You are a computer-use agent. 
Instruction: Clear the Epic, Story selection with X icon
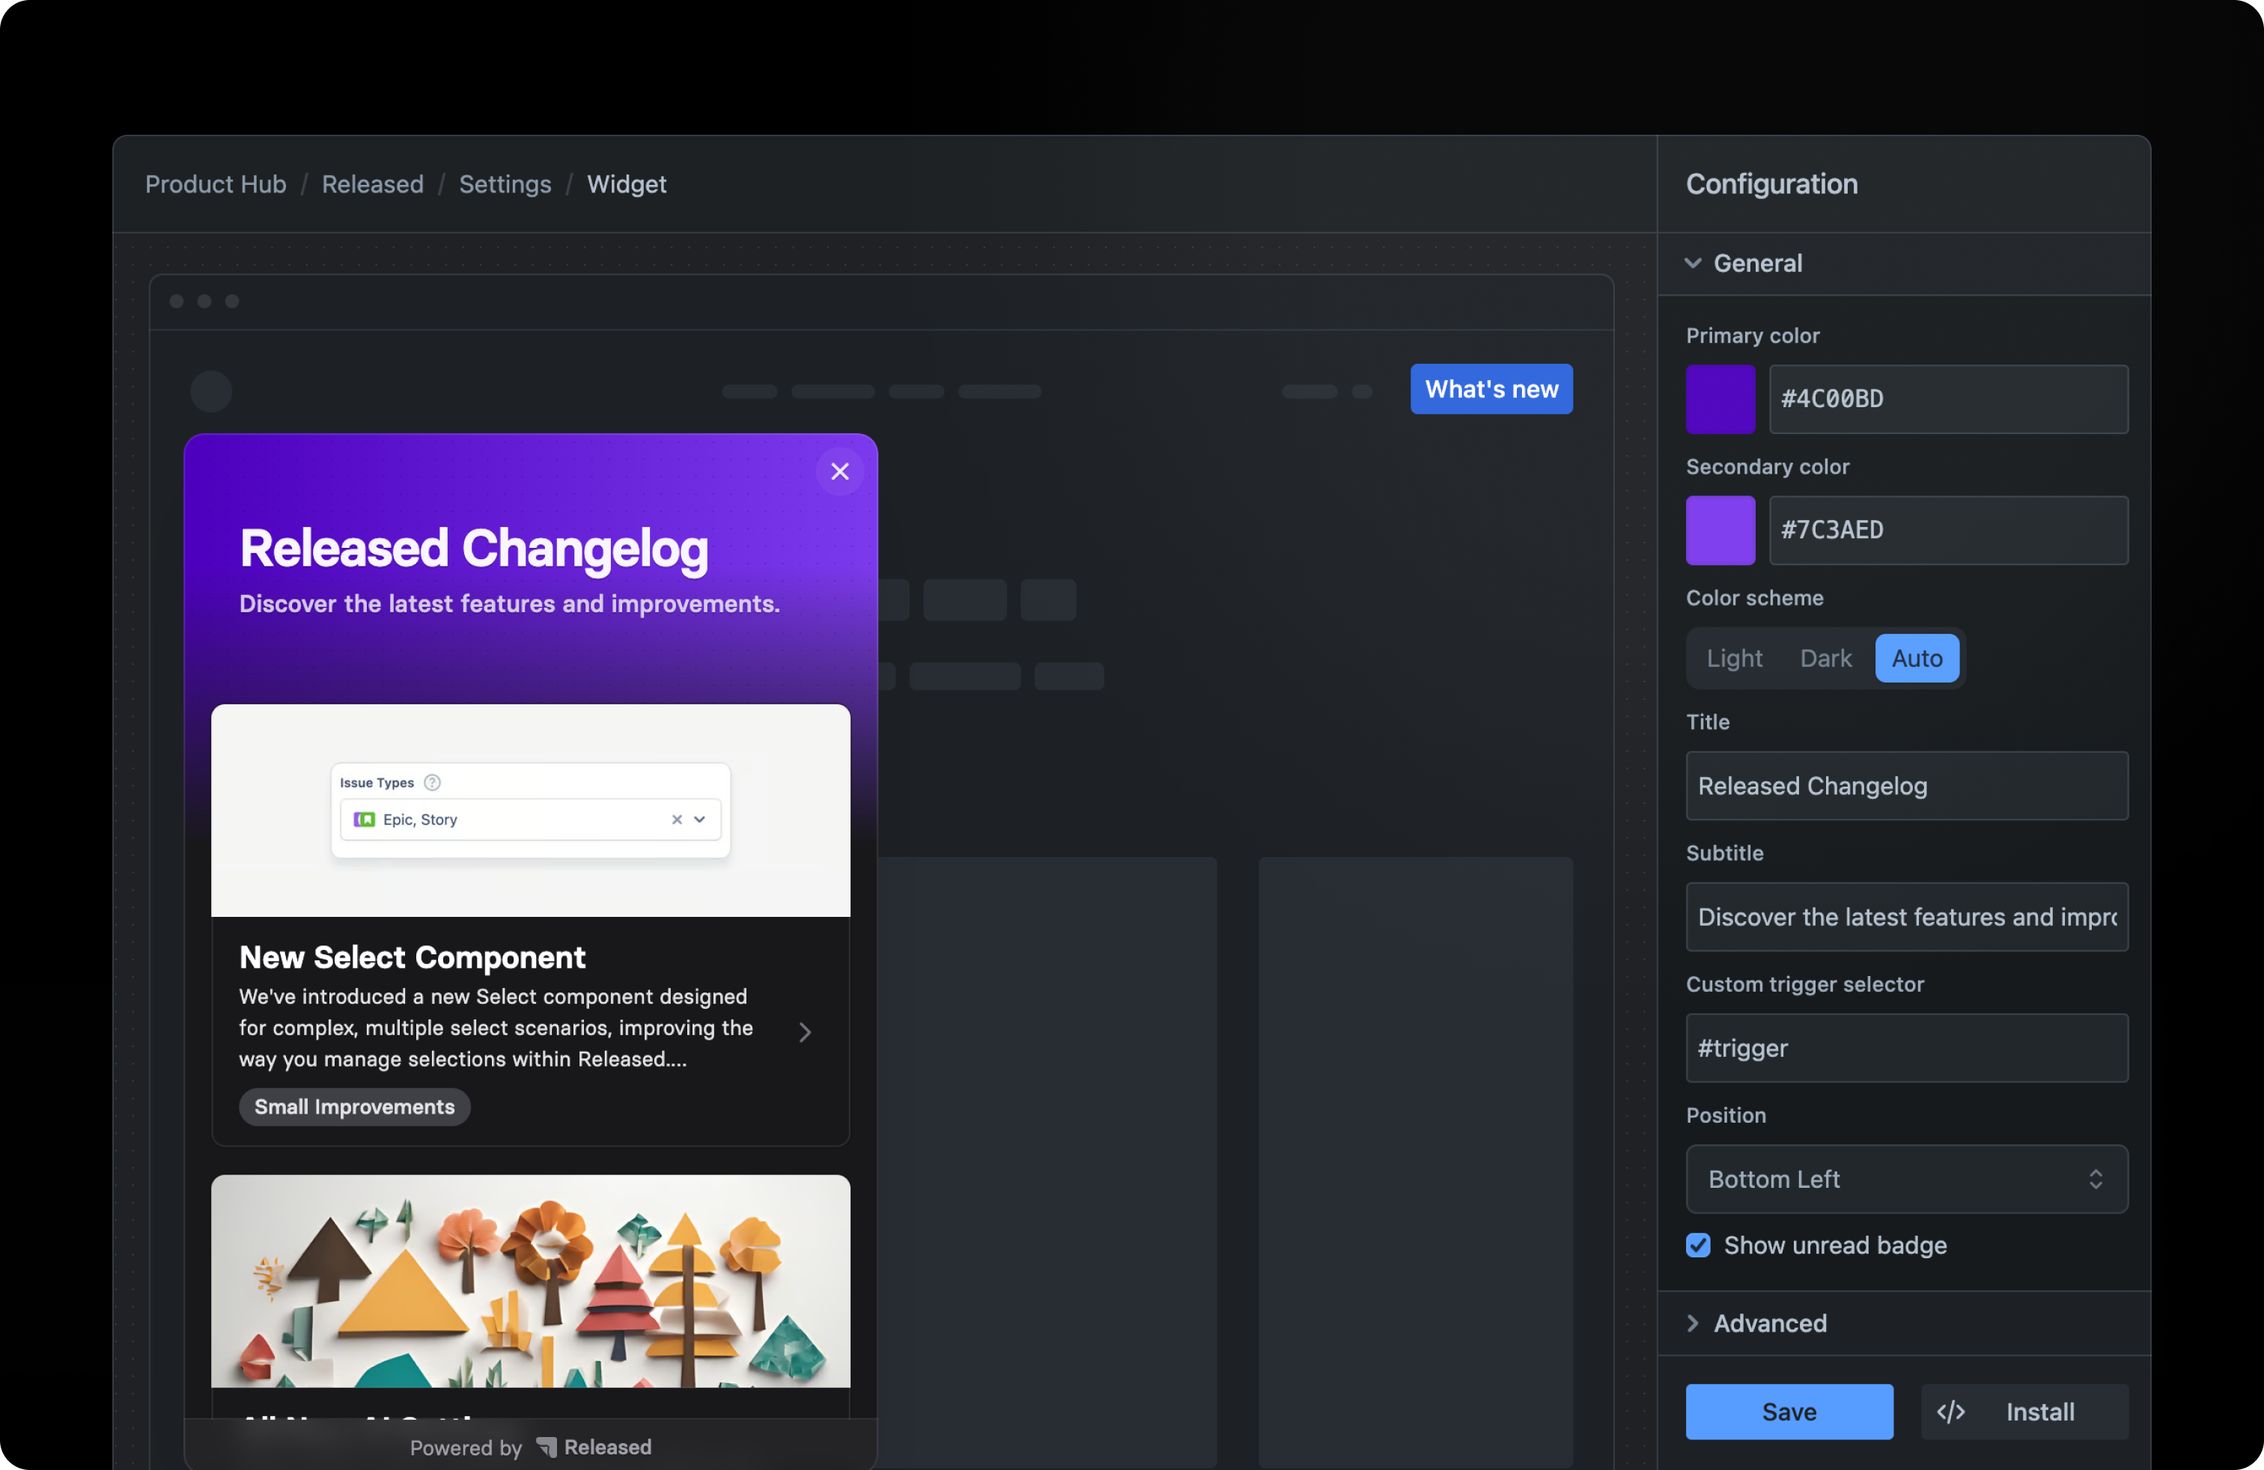click(676, 820)
